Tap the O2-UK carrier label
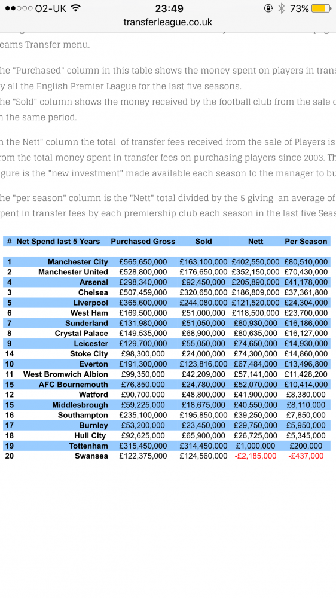 click(51, 8)
